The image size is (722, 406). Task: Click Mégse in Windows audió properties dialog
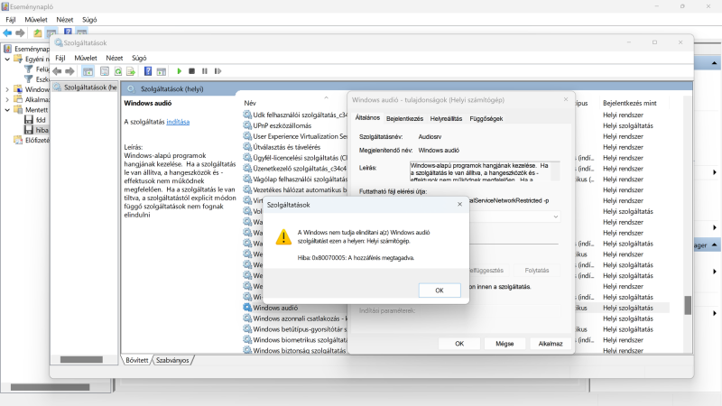point(504,344)
